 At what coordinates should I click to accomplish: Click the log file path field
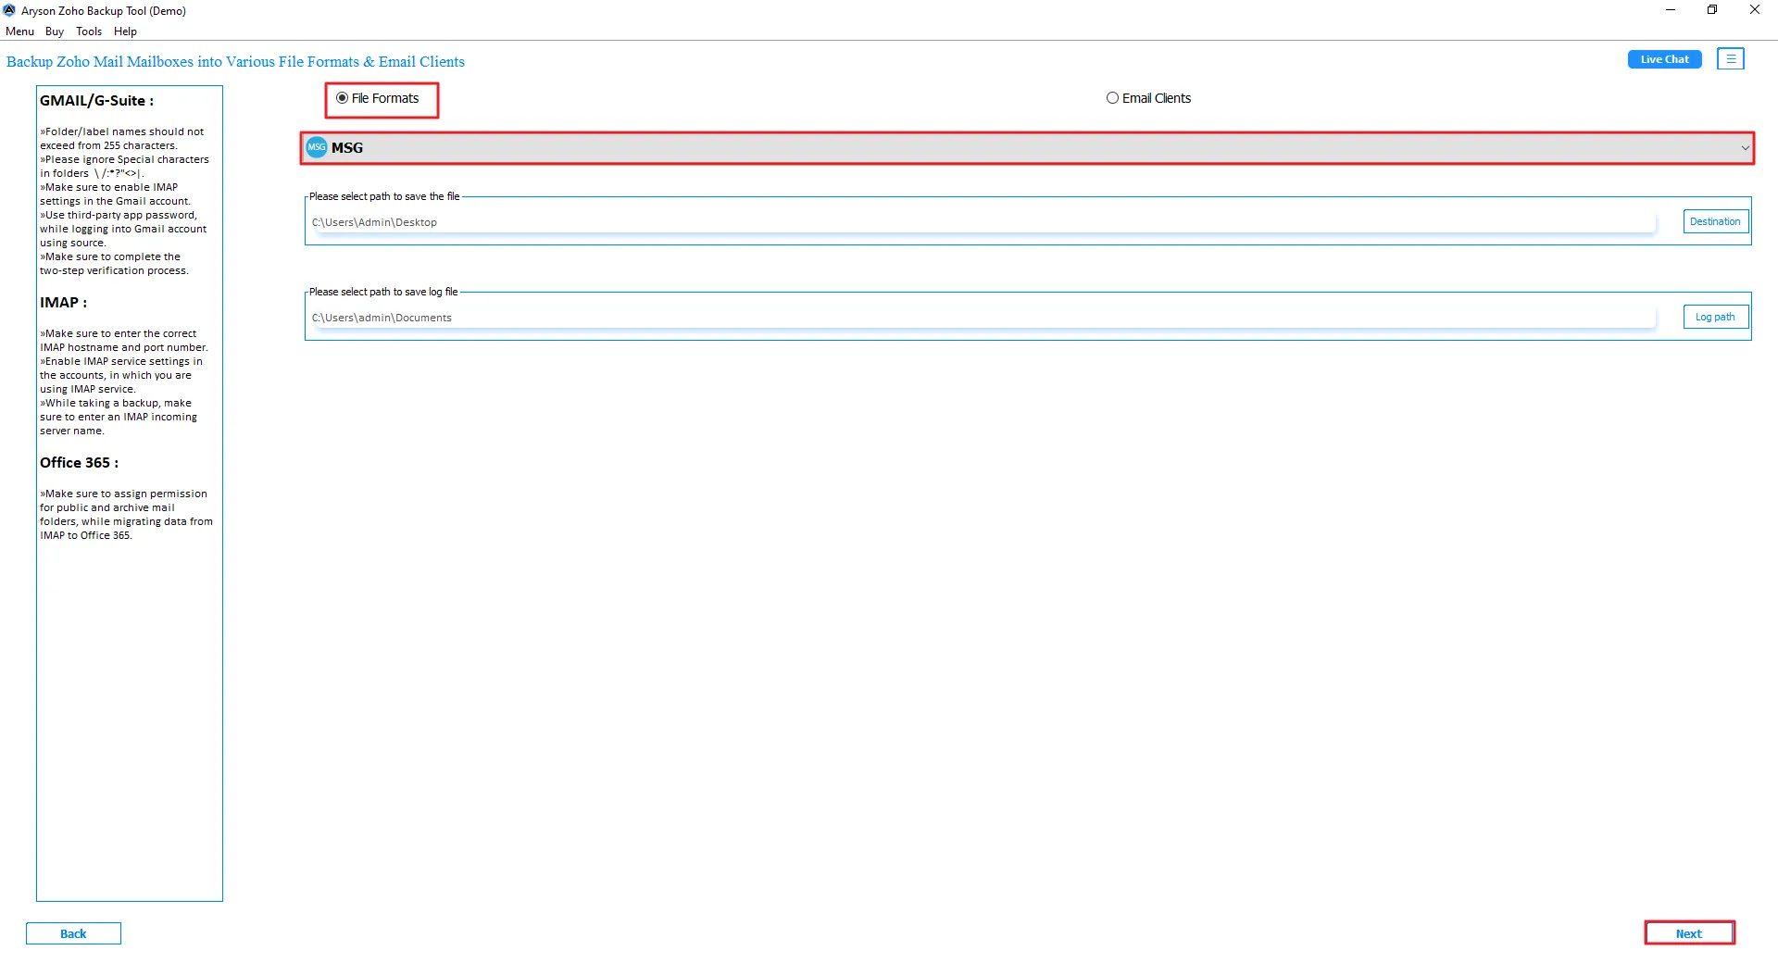click(982, 318)
